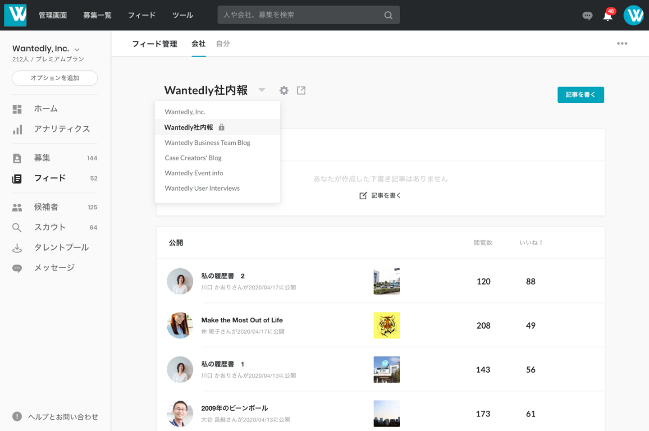649x431 pixels.
Task: Open 募集一覧 in the top navigation
Action: 97,15
